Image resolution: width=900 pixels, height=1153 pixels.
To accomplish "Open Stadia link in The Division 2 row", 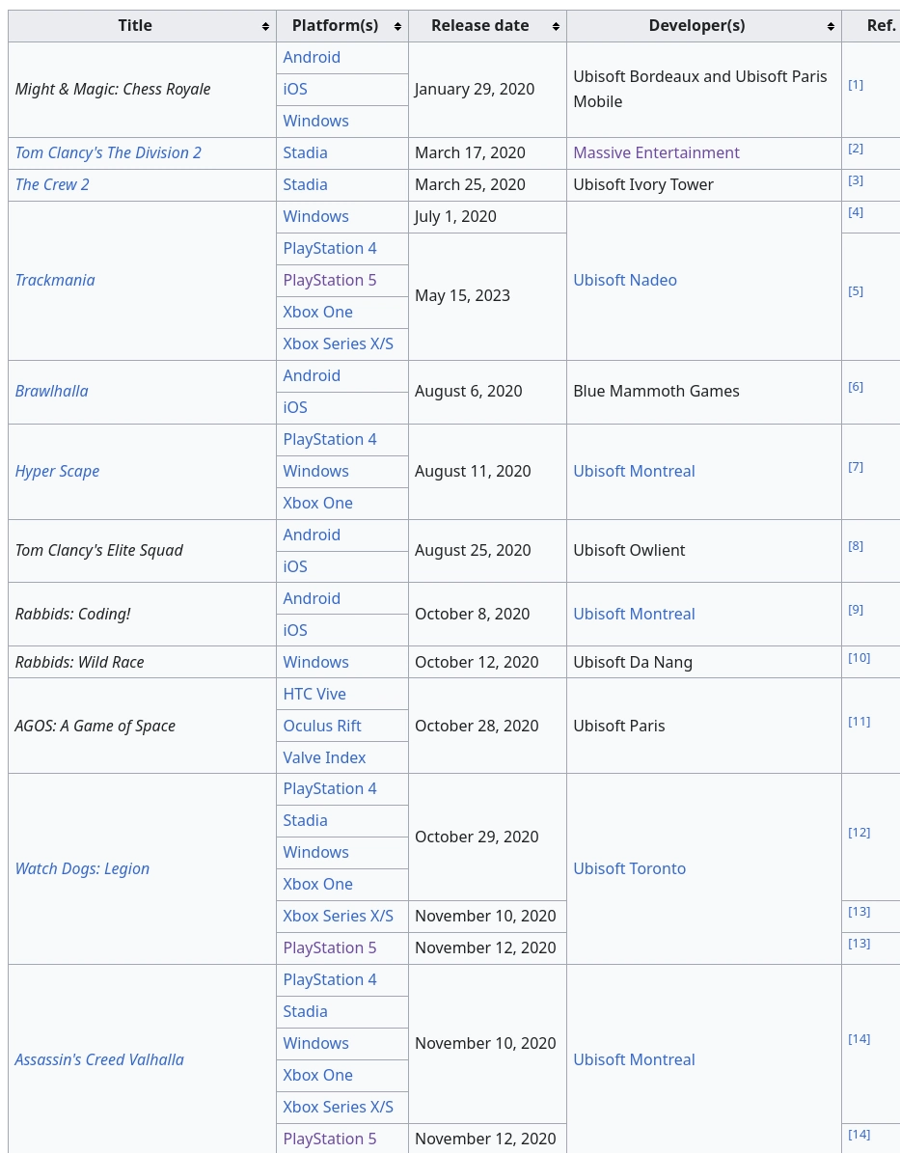I will 305,153.
